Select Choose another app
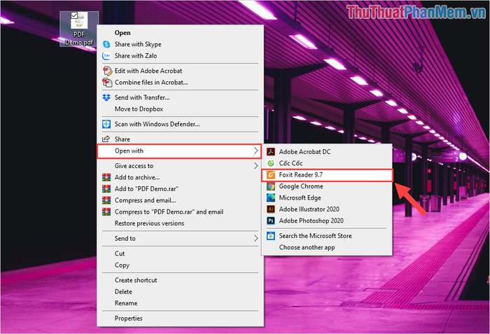This screenshot has height=334, width=490. tap(327, 247)
